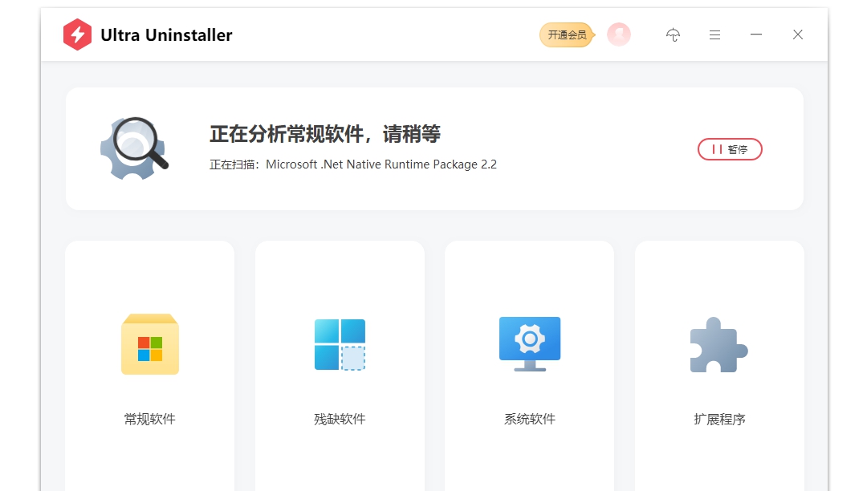
Task: Minimize the Ultra Uninstaller window
Action: (x=756, y=34)
